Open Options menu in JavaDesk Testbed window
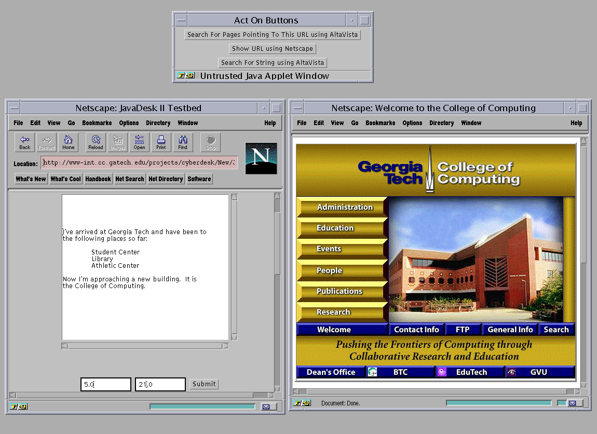The image size is (597, 434). (x=129, y=123)
